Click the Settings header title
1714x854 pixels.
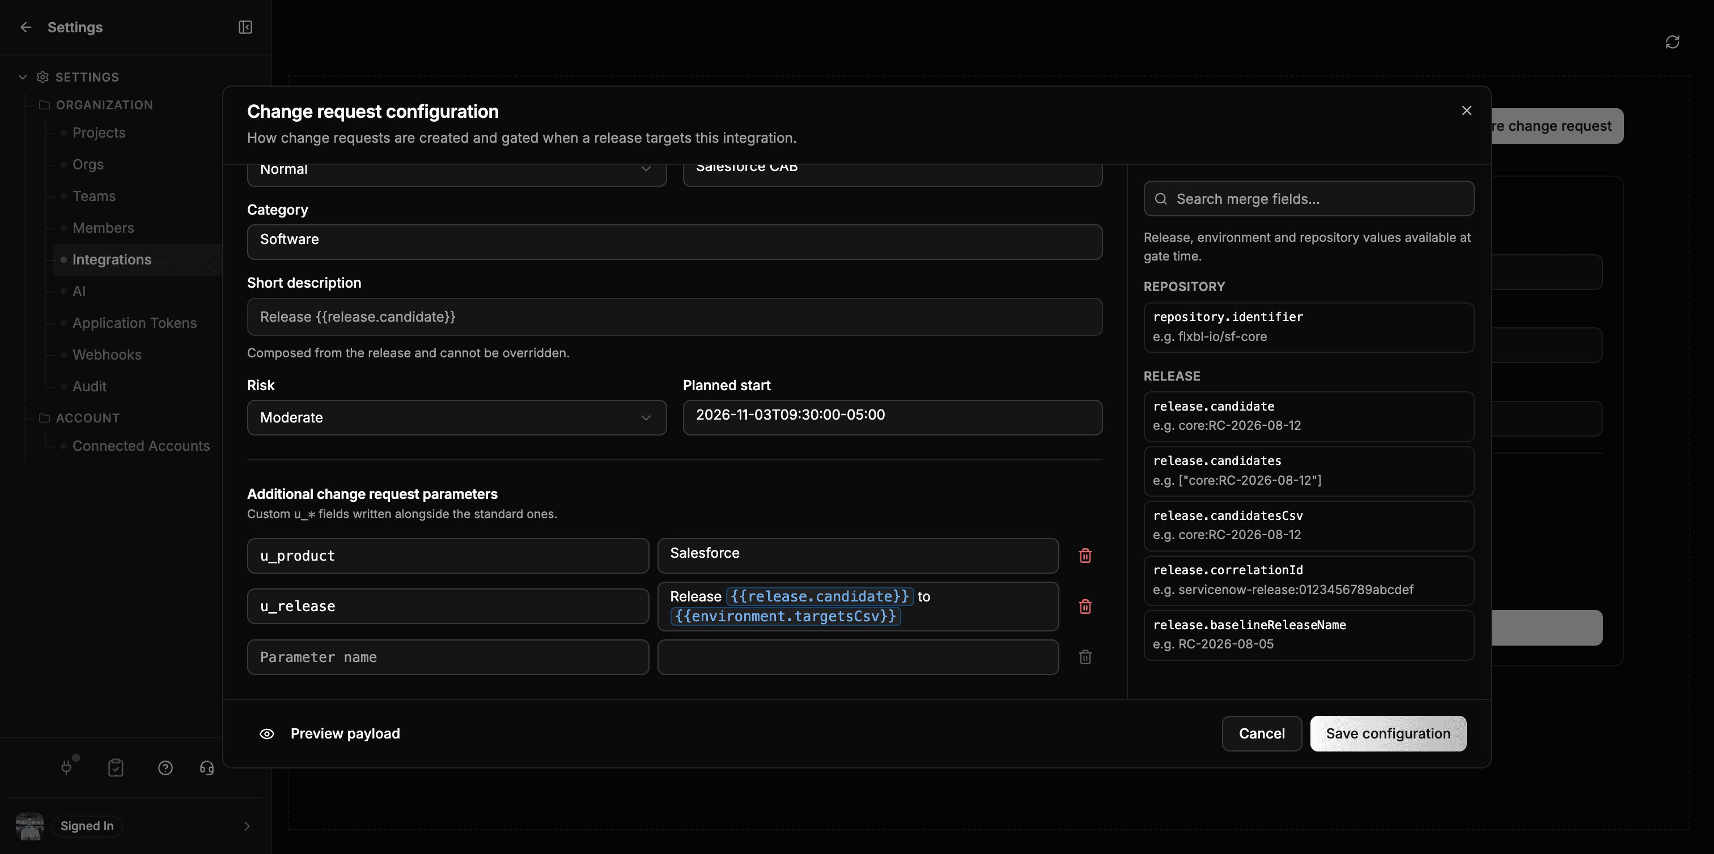[75, 27]
